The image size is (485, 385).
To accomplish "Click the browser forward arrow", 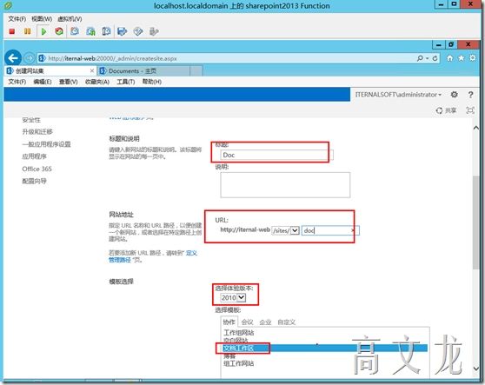I will (29, 58).
